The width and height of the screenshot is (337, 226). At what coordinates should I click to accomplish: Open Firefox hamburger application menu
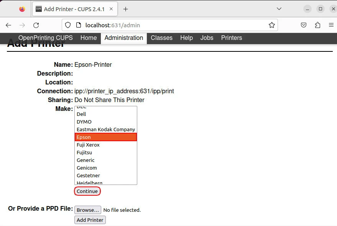tap(331, 25)
